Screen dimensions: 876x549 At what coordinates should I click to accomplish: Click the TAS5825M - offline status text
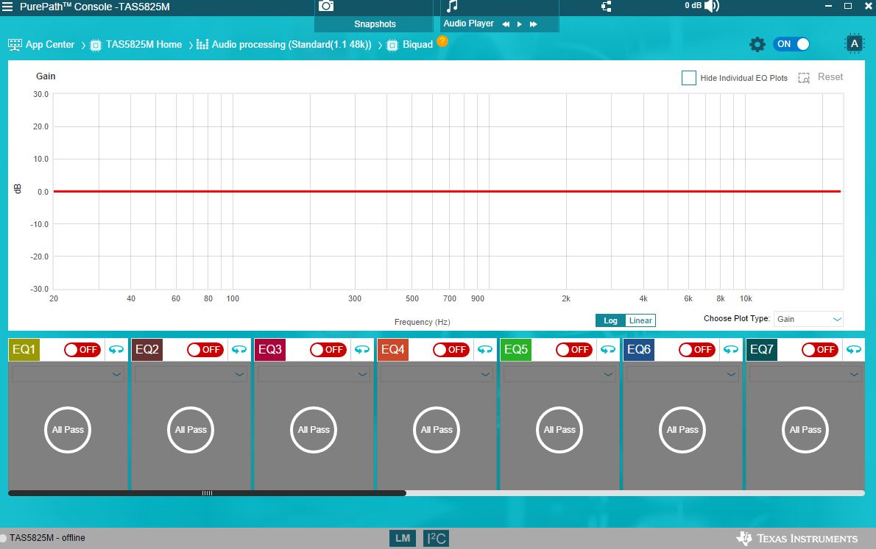tap(48, 538)
